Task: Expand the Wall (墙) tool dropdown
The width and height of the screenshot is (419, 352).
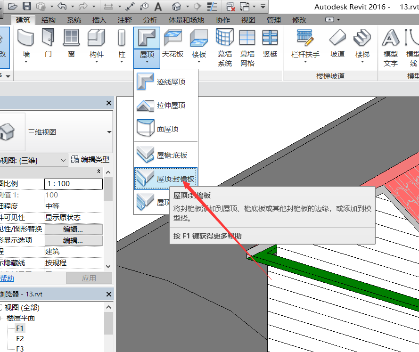Action: click(26, 62)
